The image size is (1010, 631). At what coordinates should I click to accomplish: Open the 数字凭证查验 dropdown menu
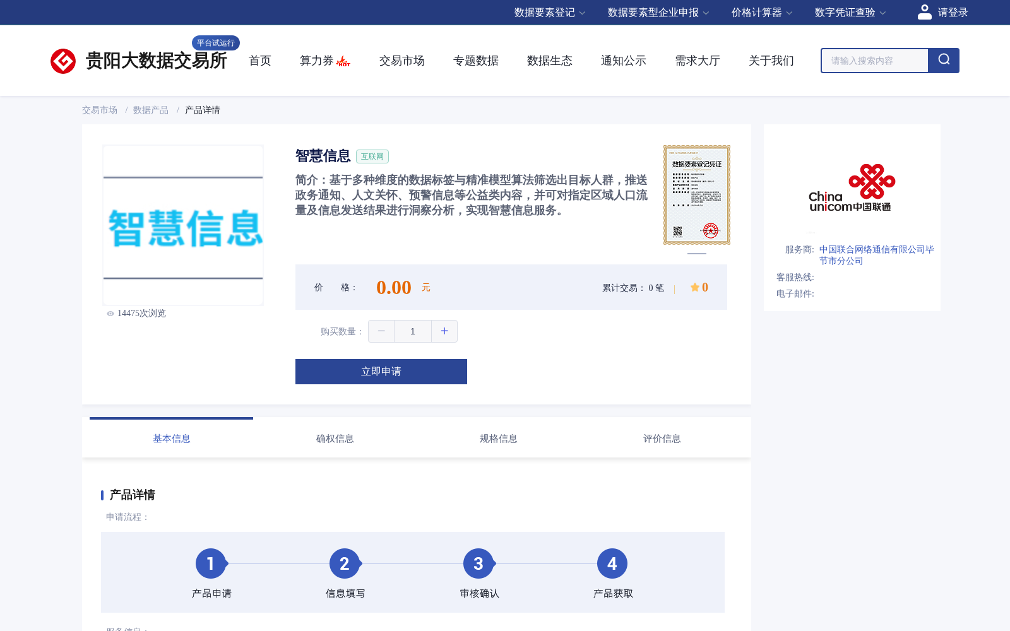(850, 13)
